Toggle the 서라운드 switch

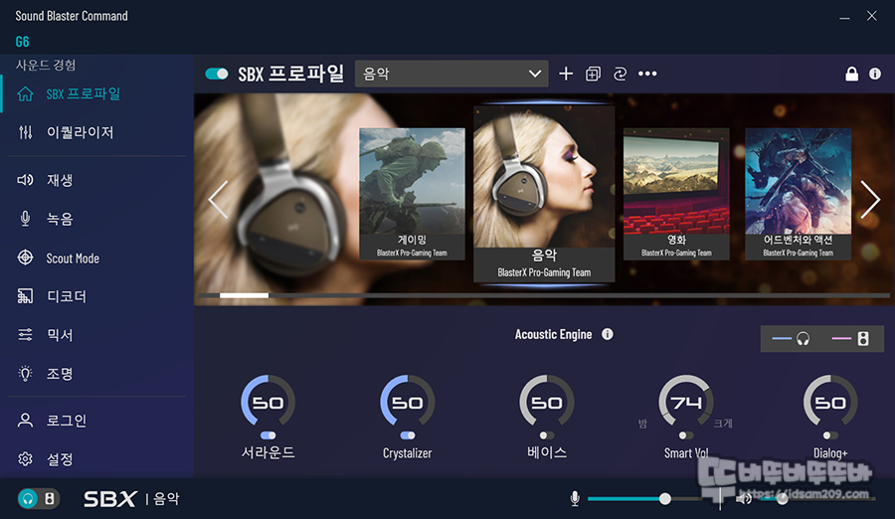[268, 435]
